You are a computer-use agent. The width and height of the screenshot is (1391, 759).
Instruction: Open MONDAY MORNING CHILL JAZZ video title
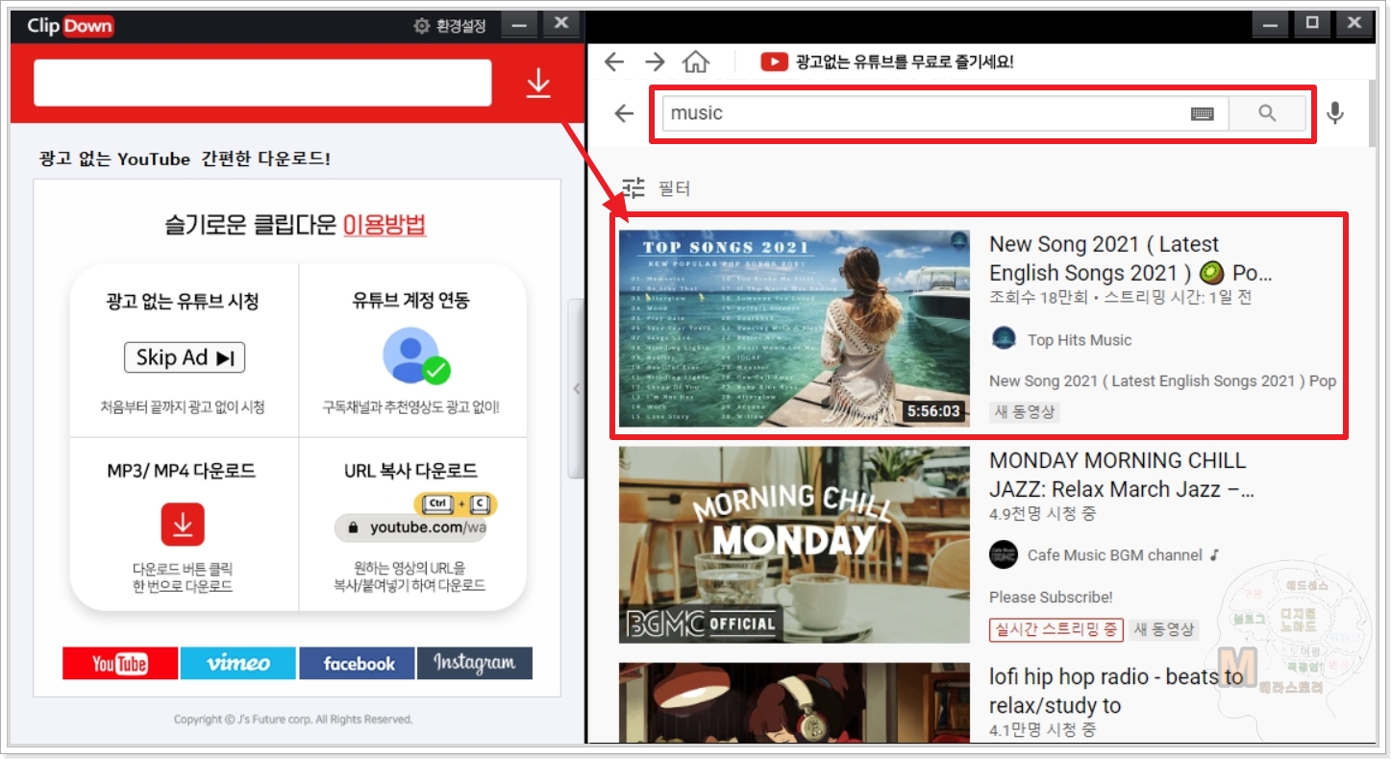(1122, 475)
